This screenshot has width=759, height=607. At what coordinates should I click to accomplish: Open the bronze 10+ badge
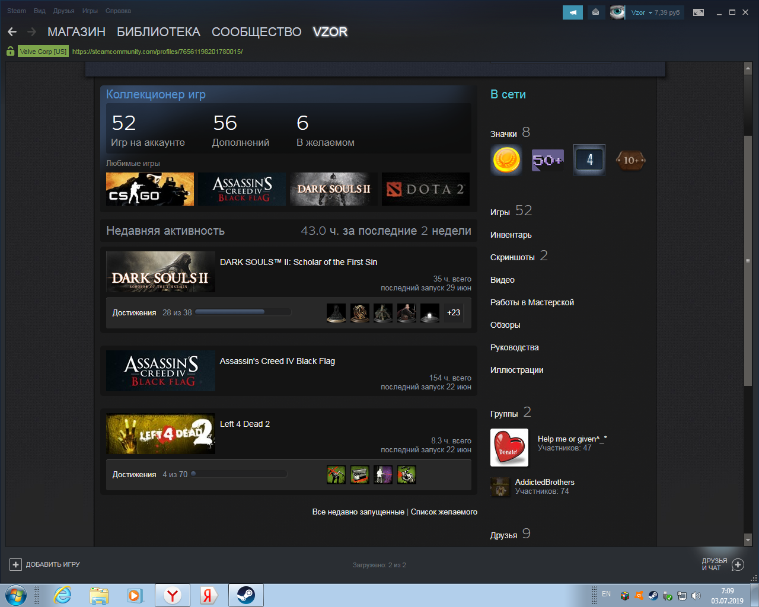tap(631, 160)
